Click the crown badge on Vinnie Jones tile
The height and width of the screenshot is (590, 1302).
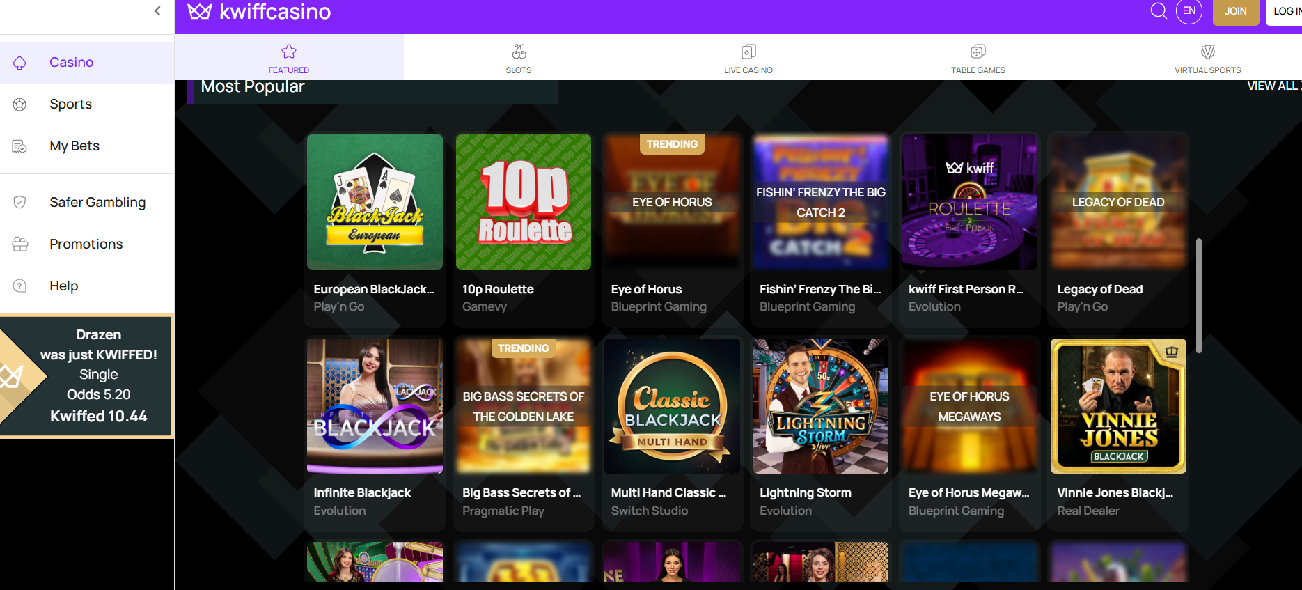point(1172,352)
